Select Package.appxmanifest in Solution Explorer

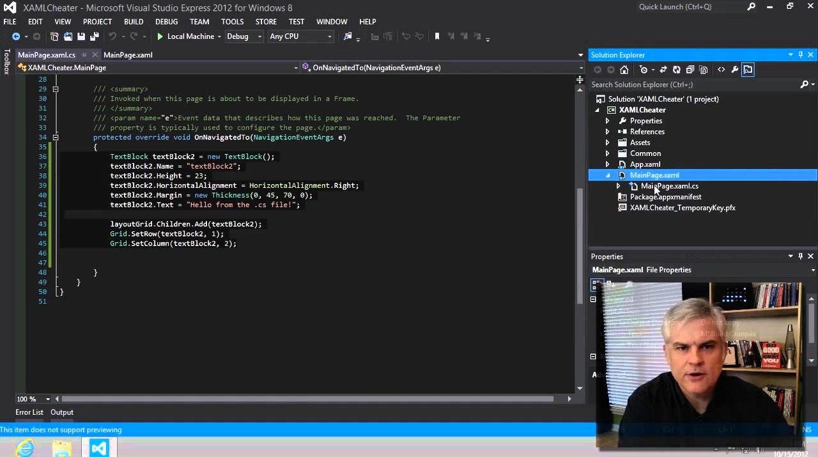pyautogui.click(x=665, y=197)
